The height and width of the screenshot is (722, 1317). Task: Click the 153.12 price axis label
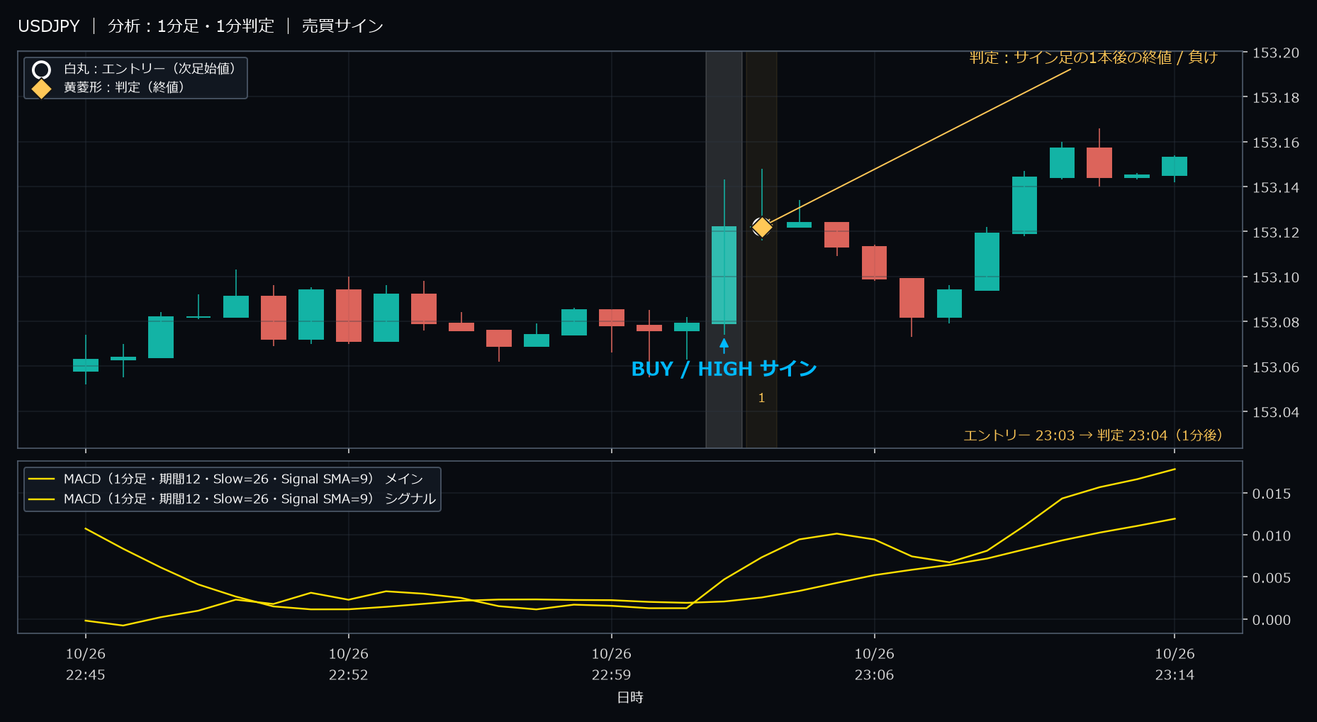point(1276,233)
